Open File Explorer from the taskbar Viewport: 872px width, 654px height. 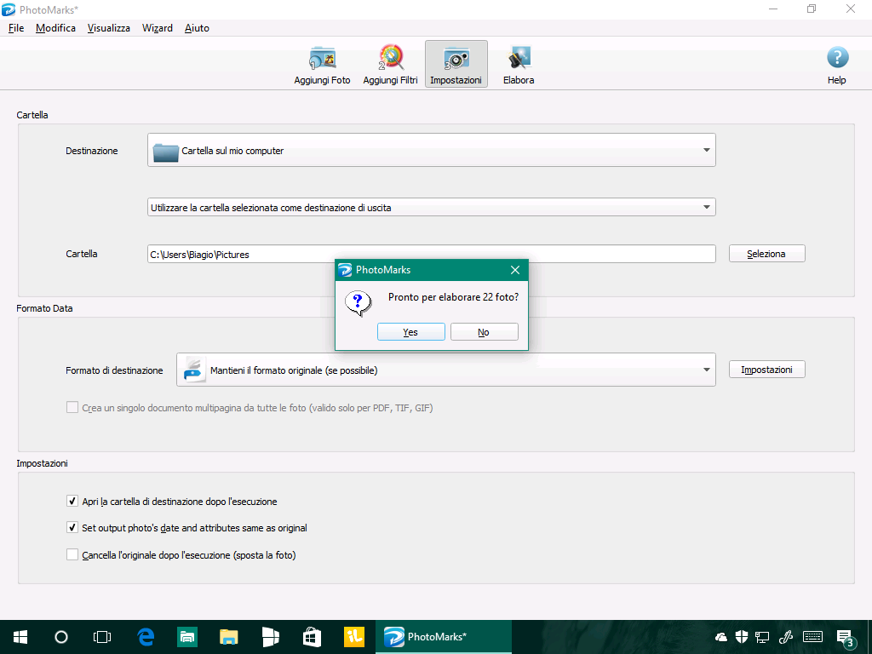tap(228, 637)
